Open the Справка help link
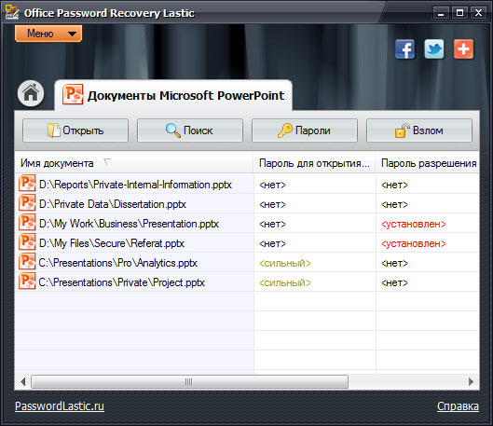Viewport: 493px width, 426px height. [x=458, y=406]
